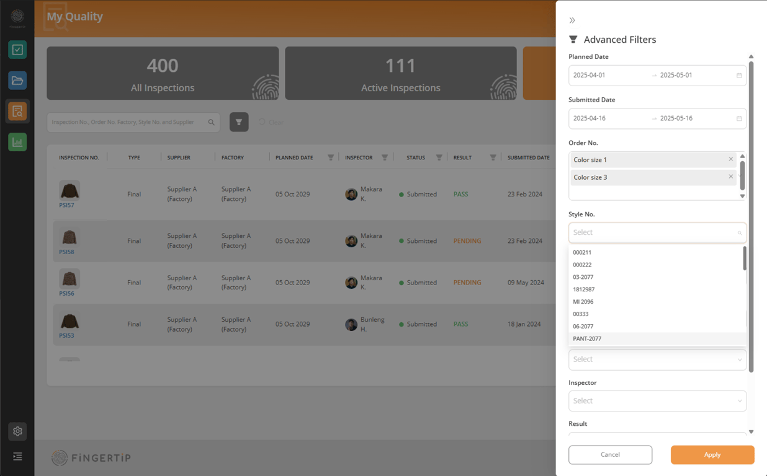Click Makara K. avatar in PSI57 row

351,194
